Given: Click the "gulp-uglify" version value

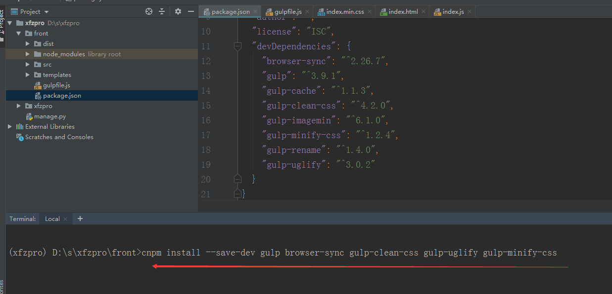Looking at the screenshot, I should point(356,165).
